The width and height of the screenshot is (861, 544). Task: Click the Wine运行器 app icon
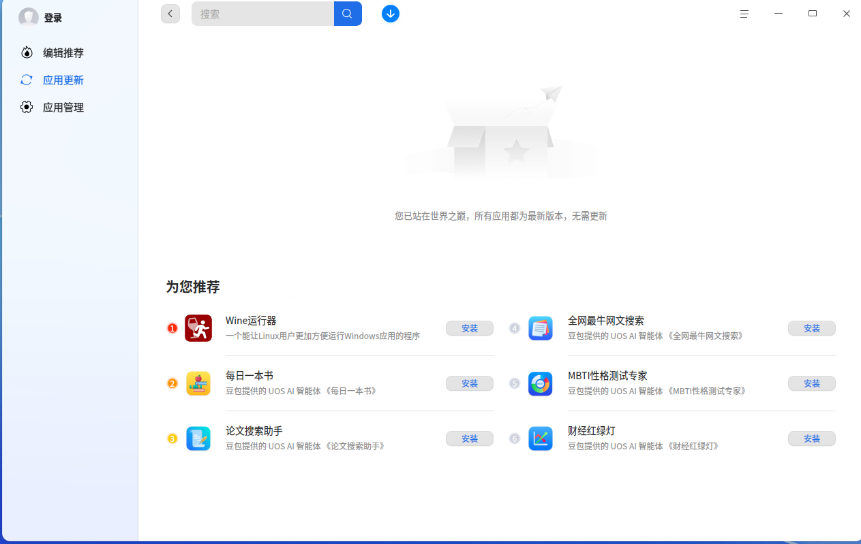coord(198,328)
